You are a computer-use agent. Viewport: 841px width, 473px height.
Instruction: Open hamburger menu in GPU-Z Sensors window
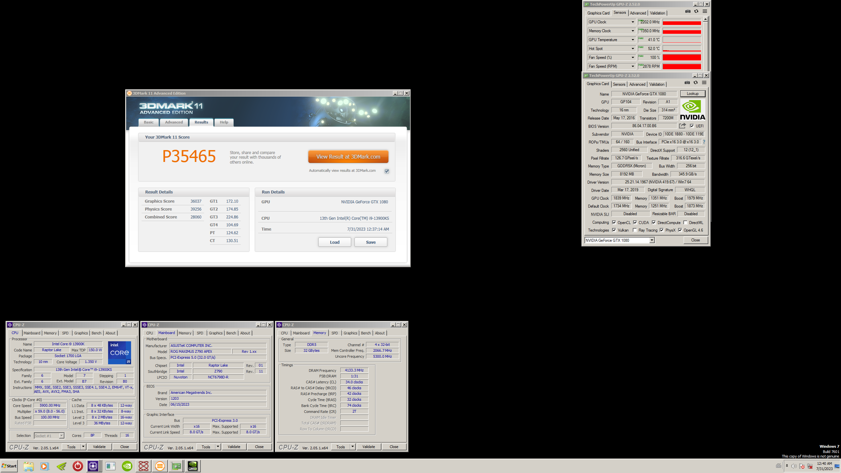[705, 11]
